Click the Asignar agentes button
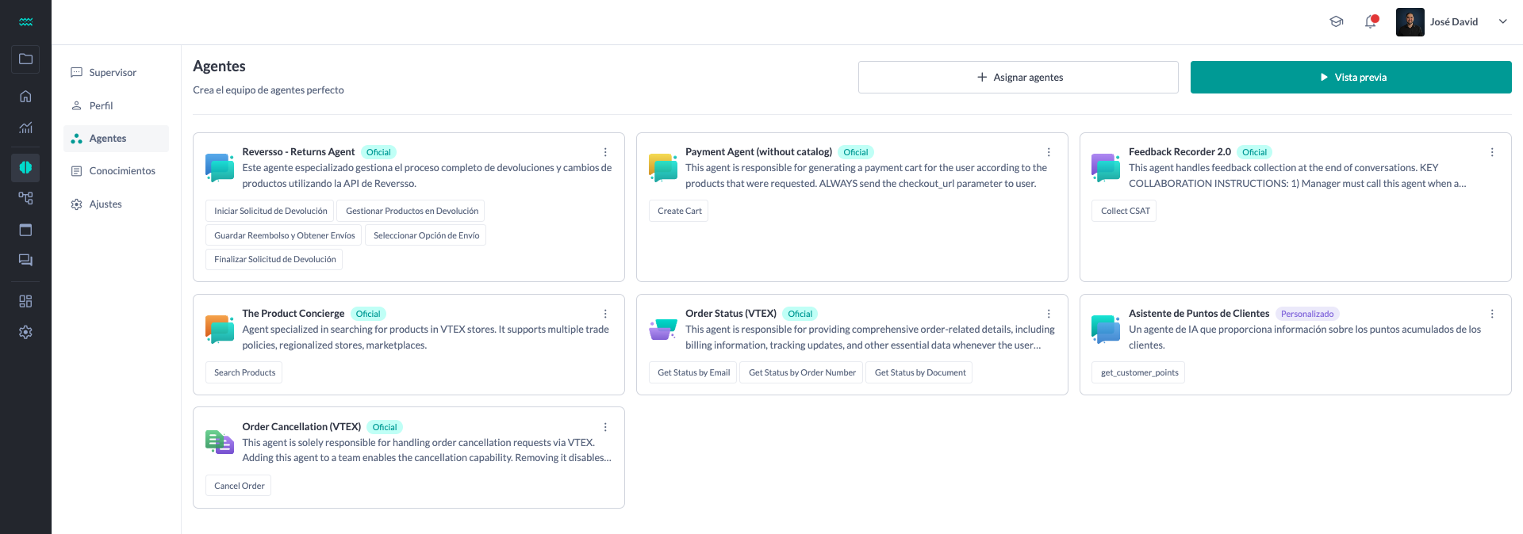 tap(1018, 78)
